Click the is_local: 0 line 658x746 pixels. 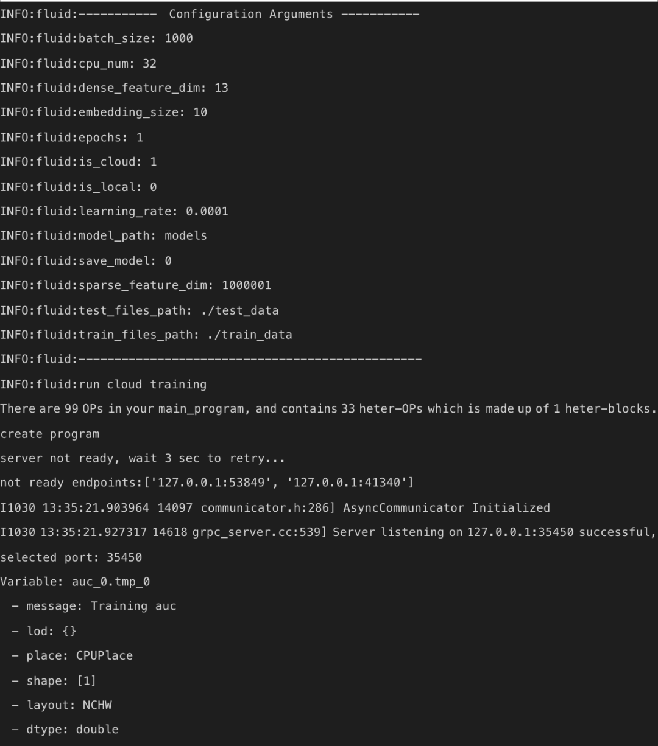[x=79, y=187]
